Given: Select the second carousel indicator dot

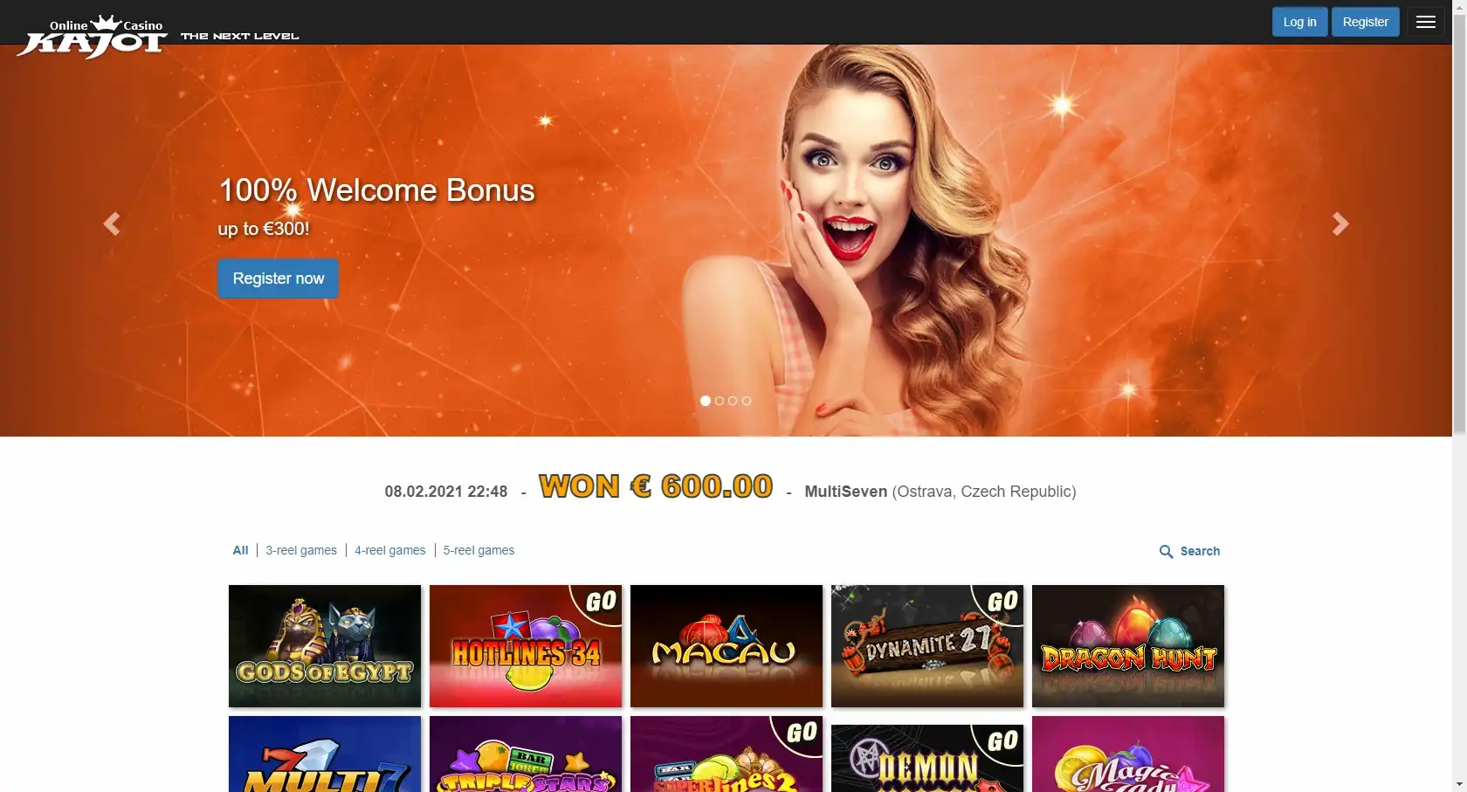Looking at the screenshot, I should pyautogui.click(x=720, y=401).
